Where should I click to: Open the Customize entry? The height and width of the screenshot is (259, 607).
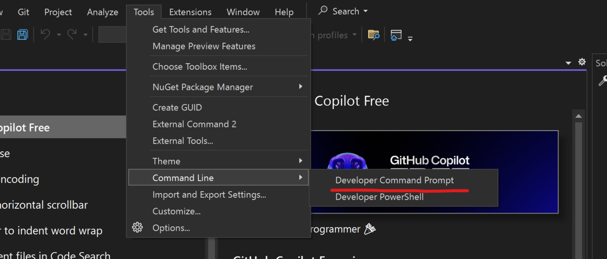coord(218,211)
